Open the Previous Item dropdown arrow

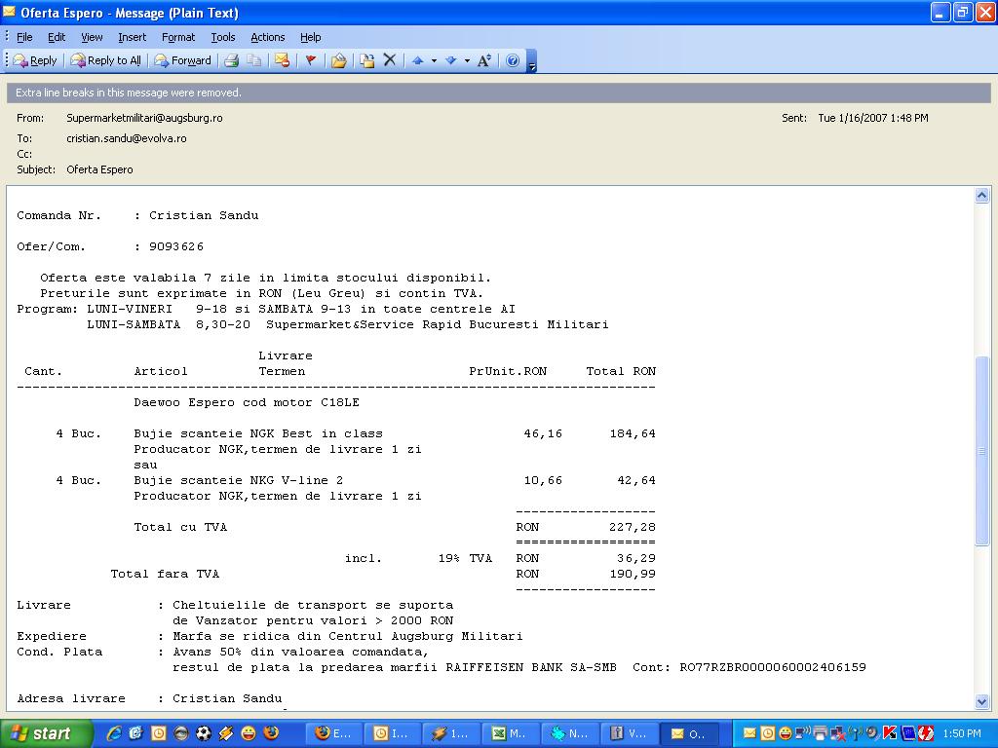pyautogui.click(x=434, y=60)
